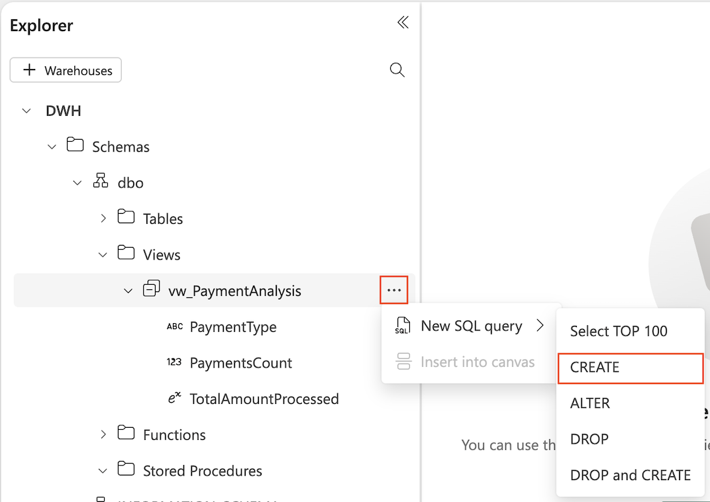Click the Tables folder icon

(125, 218)
